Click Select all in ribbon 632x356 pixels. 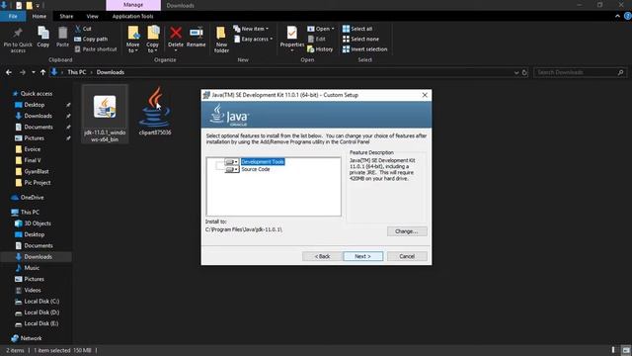pyautogui.click(x=357, y=29)
